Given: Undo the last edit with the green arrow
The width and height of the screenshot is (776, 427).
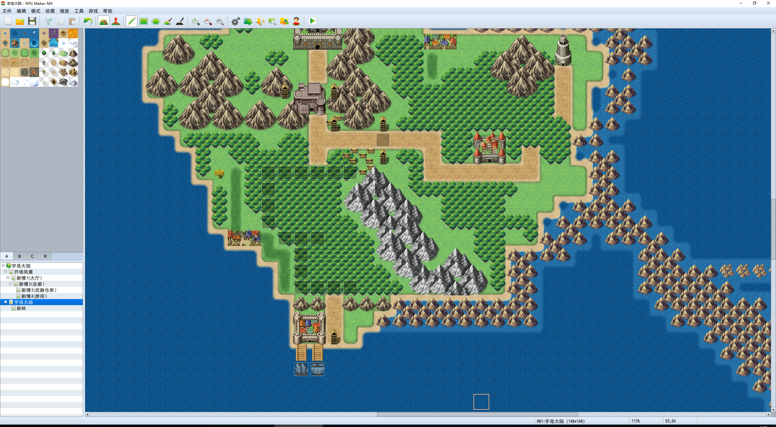Looking at the screenshot, I should coord(88,21).
